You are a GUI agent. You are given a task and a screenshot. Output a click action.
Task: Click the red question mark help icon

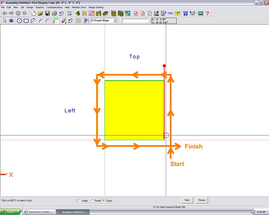(207, 13)
